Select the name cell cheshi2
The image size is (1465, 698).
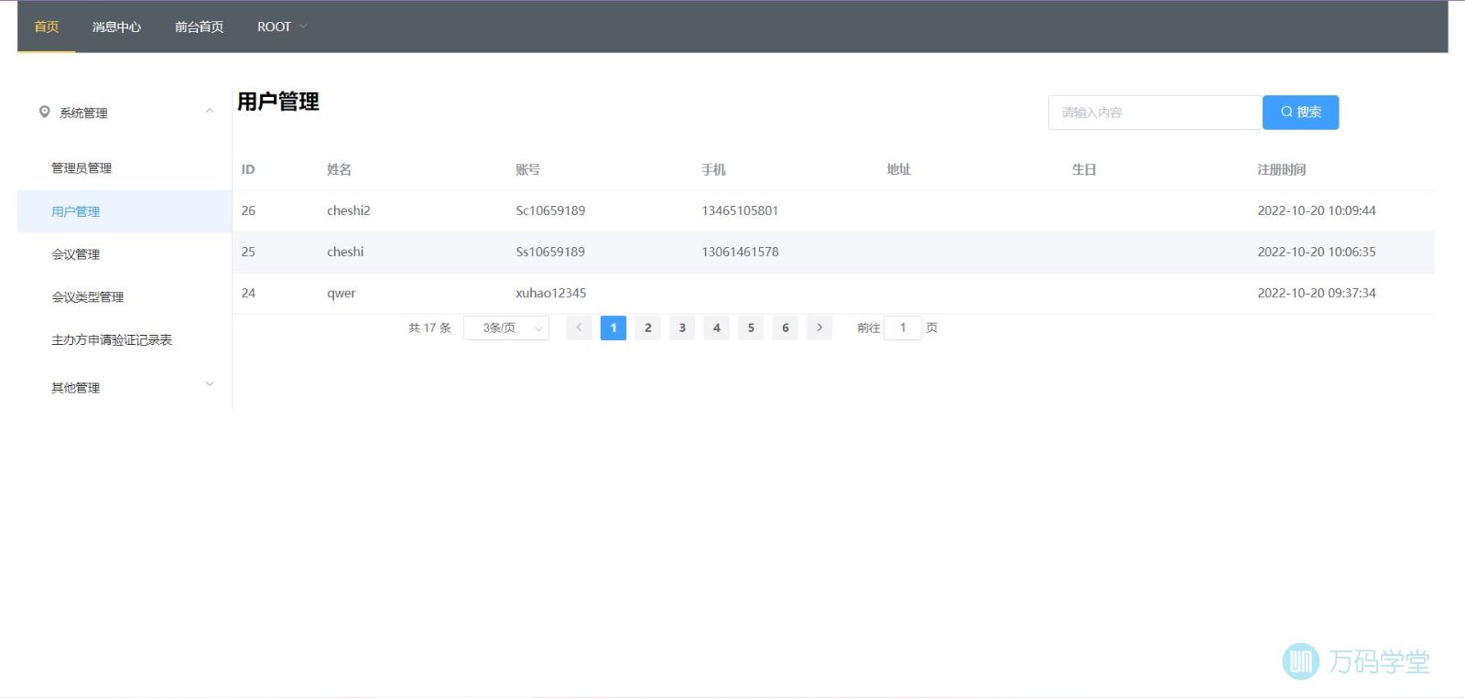tap(349, 210)
